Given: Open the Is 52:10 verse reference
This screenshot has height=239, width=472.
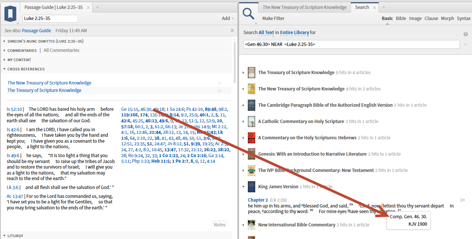Looking at the screenshot, I should click(x=14, y=109).
